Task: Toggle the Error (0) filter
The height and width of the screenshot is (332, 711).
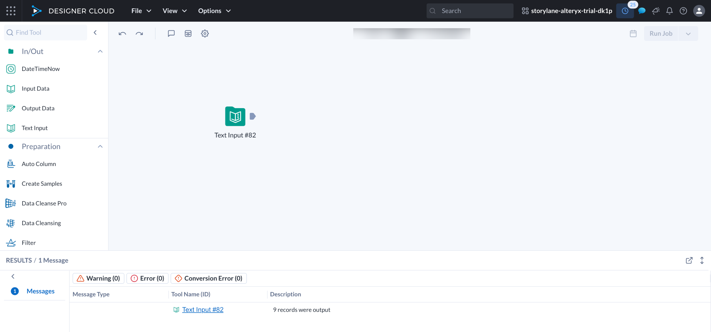Action: pos(147,278)
